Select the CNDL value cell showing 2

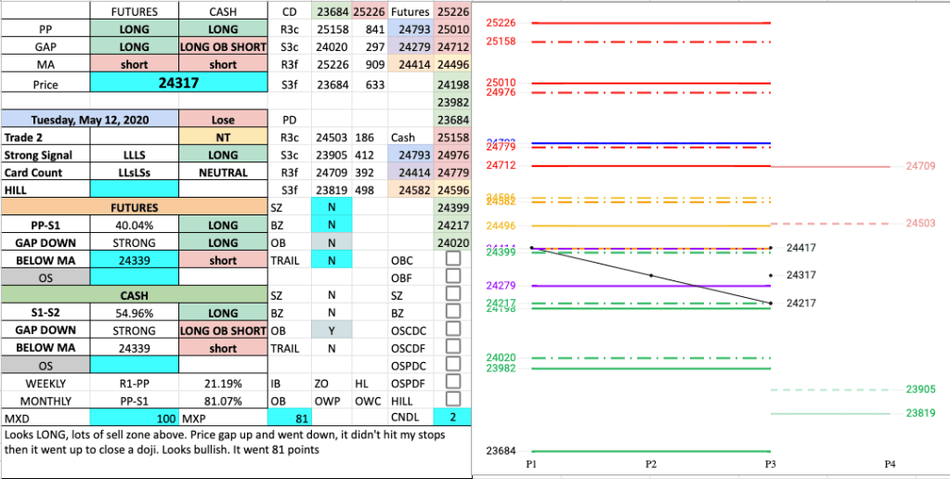[x=452, y=418]
